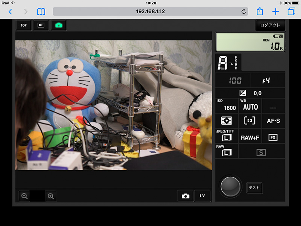This screenshot has height=226, width=301.
Task: Zoom out the live view image
Action: (x=24, y=196)
